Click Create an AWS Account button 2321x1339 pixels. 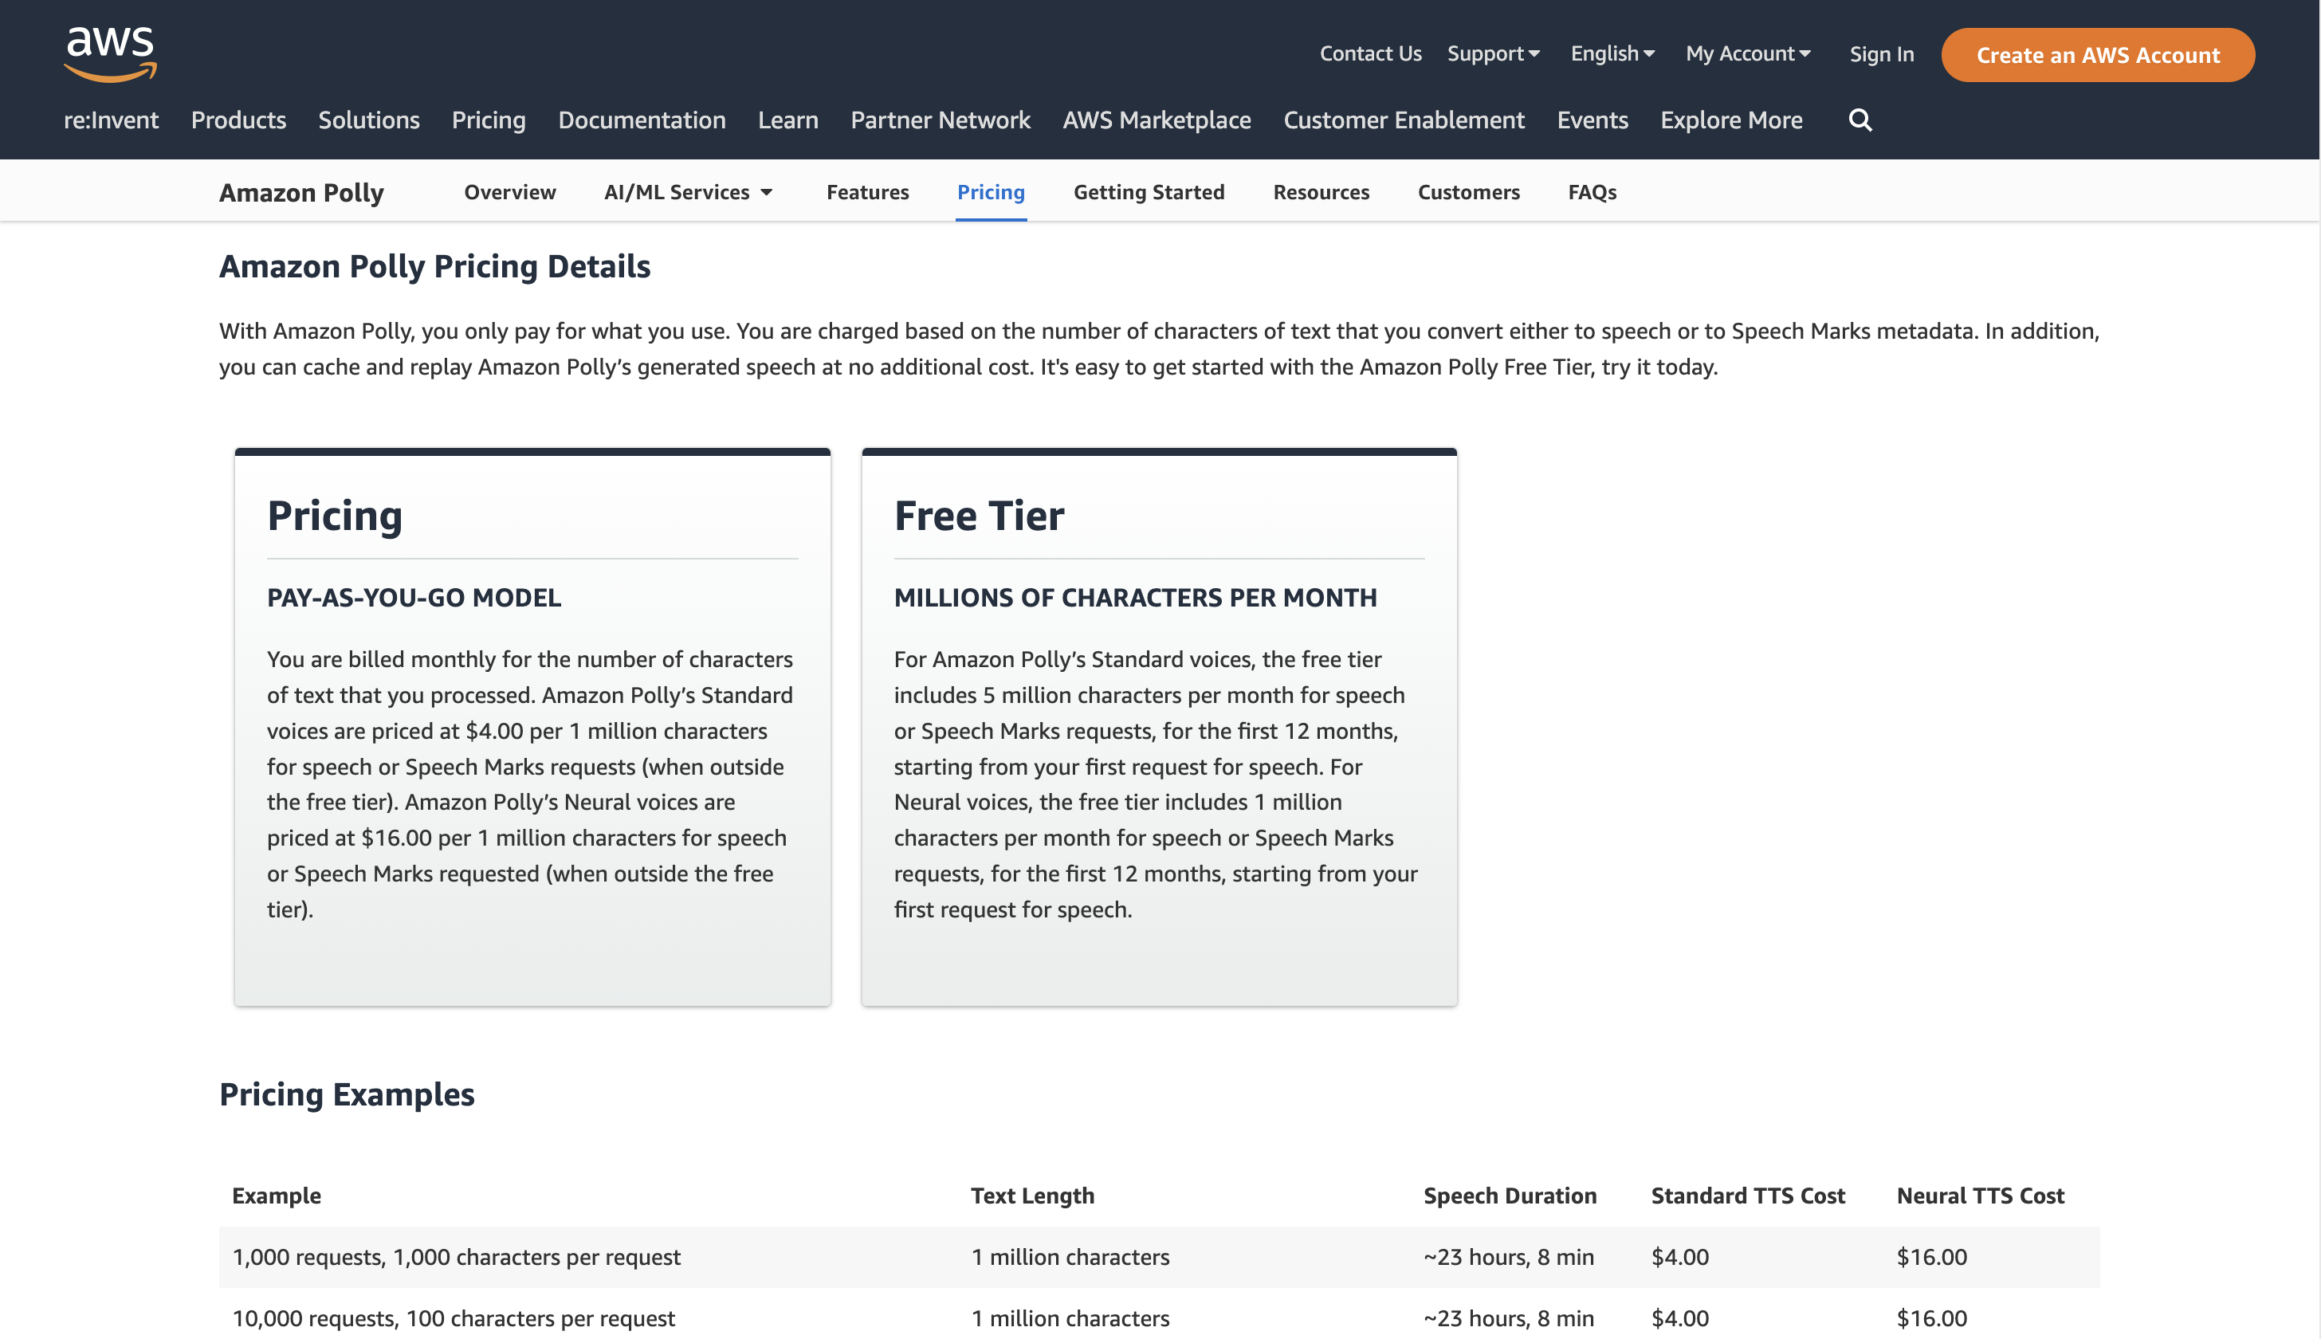pyautogui.click(x=2098, y=55)
